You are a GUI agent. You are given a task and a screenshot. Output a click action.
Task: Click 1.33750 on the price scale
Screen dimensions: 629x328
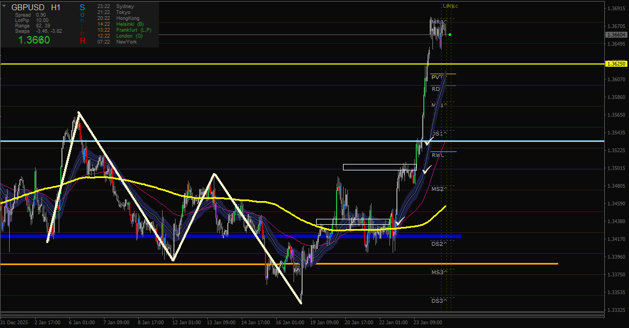pyautogui.click(x=617, y=275)
